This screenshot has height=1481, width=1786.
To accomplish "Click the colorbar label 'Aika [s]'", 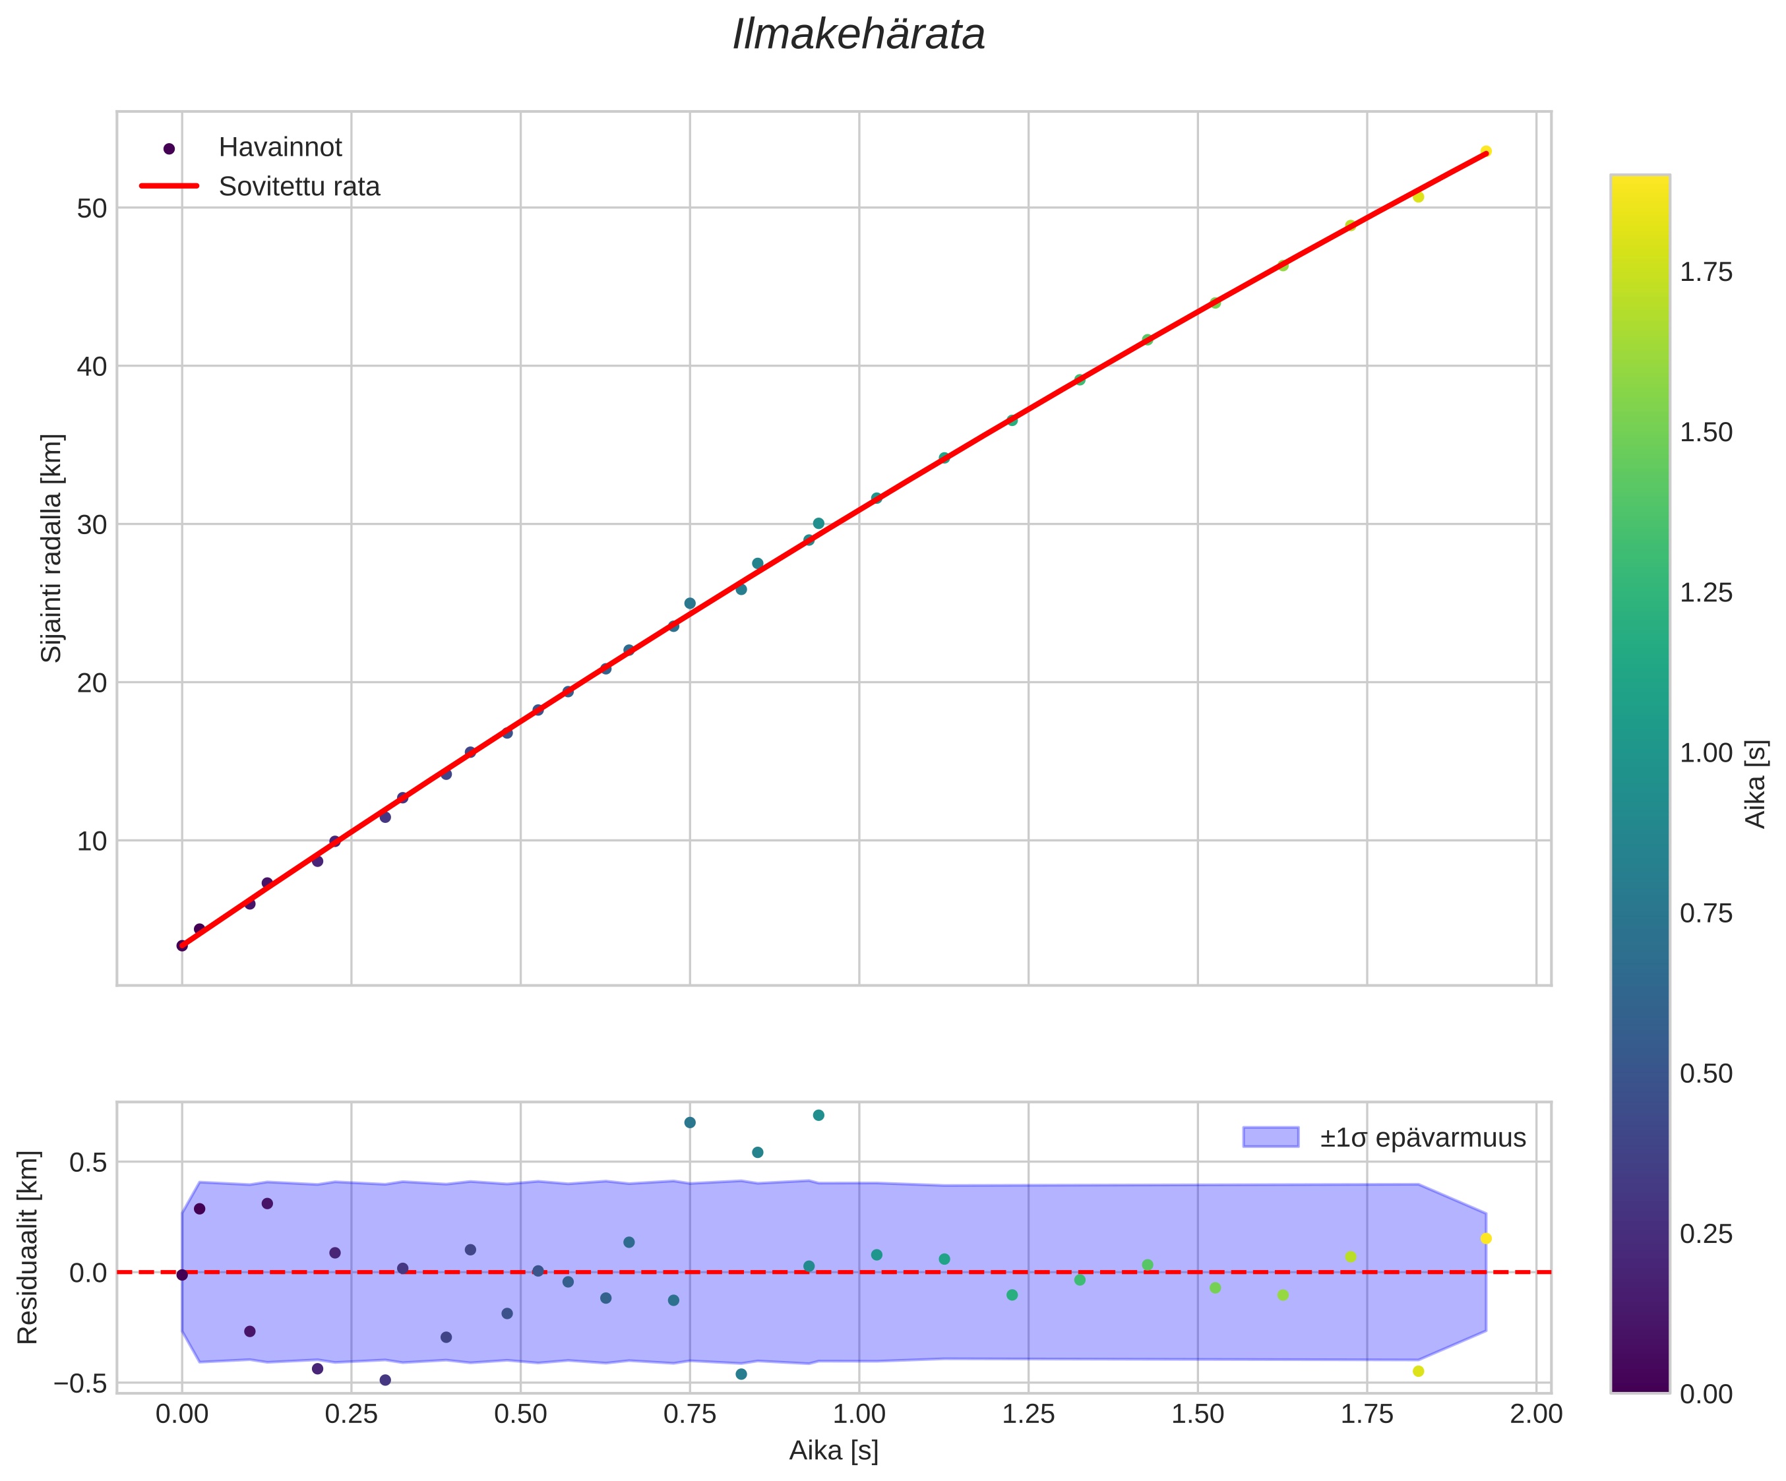I will (1756, 784).
